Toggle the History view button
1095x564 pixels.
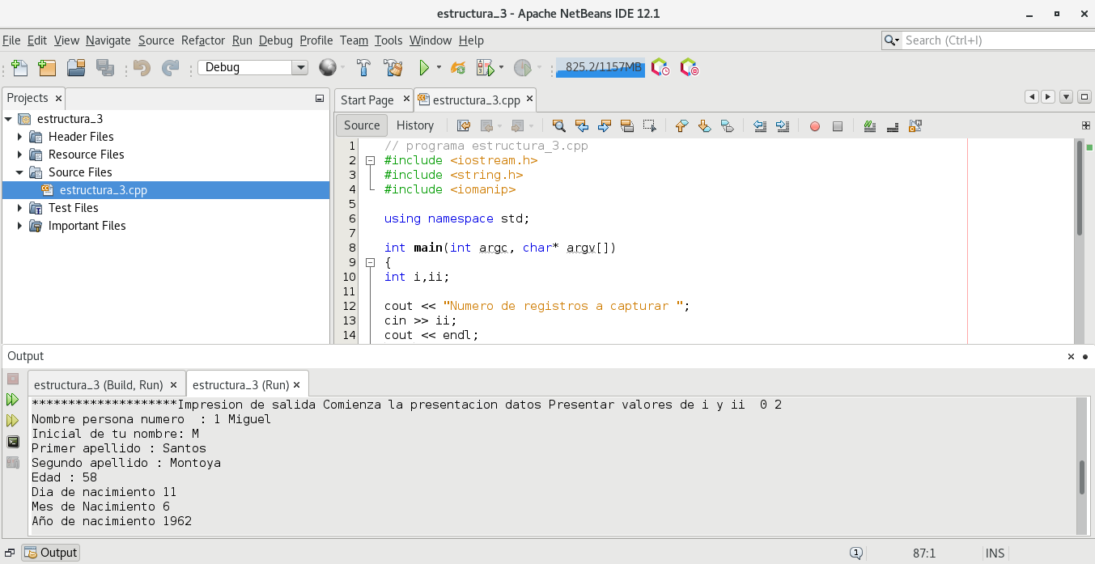pyautogui.click(x=415, y=125)
